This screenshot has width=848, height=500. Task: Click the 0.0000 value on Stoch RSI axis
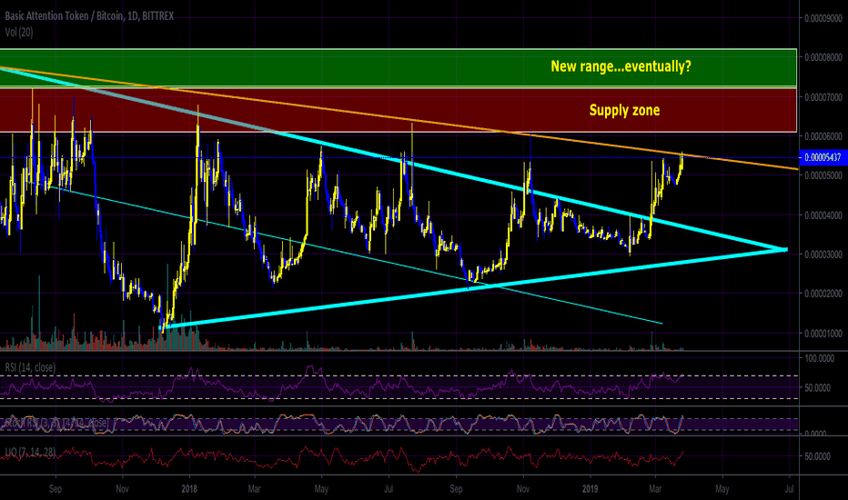point(816,434)
